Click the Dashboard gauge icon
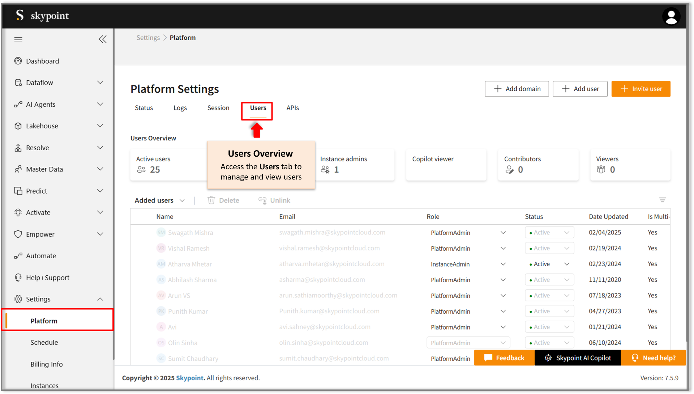Screen dimensions: 694x394 click(18, 61)
